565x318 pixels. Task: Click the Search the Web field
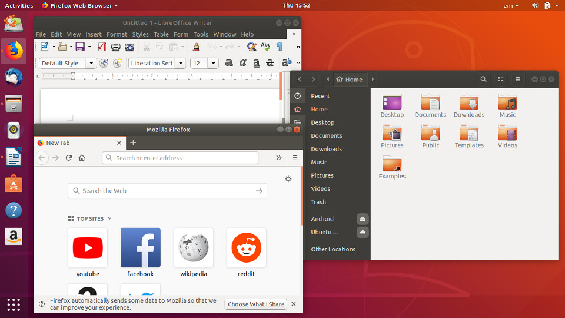[167, 191]
